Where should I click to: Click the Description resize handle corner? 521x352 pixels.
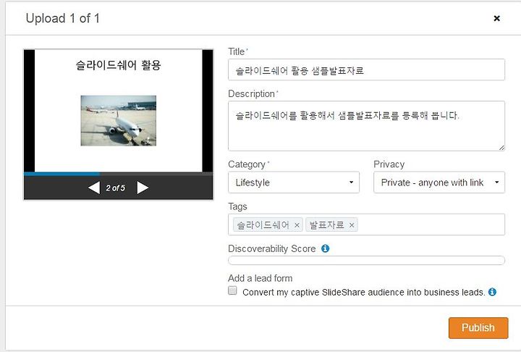point(501,147)
